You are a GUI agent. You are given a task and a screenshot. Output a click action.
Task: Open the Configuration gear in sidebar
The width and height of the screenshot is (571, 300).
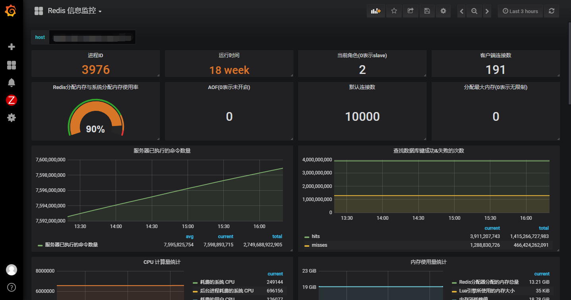12,118
